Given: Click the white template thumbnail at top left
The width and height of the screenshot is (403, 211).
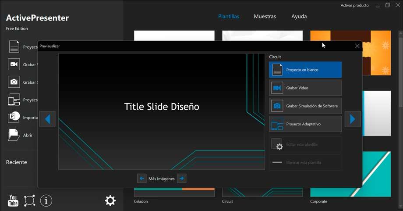Looking at the screenshot, I should (x=174, y=36).
